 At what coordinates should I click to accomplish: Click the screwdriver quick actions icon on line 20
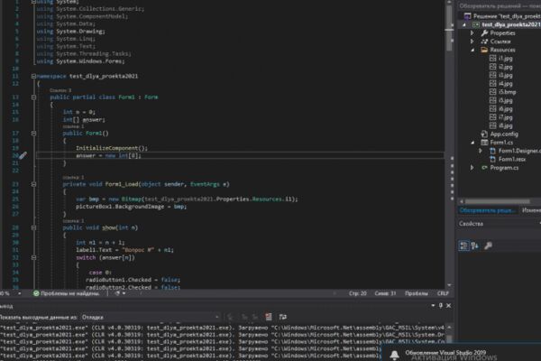point(23,156)
